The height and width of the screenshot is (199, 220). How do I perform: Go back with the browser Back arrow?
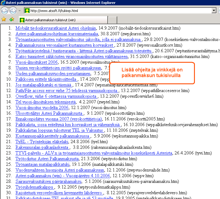coord(4,11)
